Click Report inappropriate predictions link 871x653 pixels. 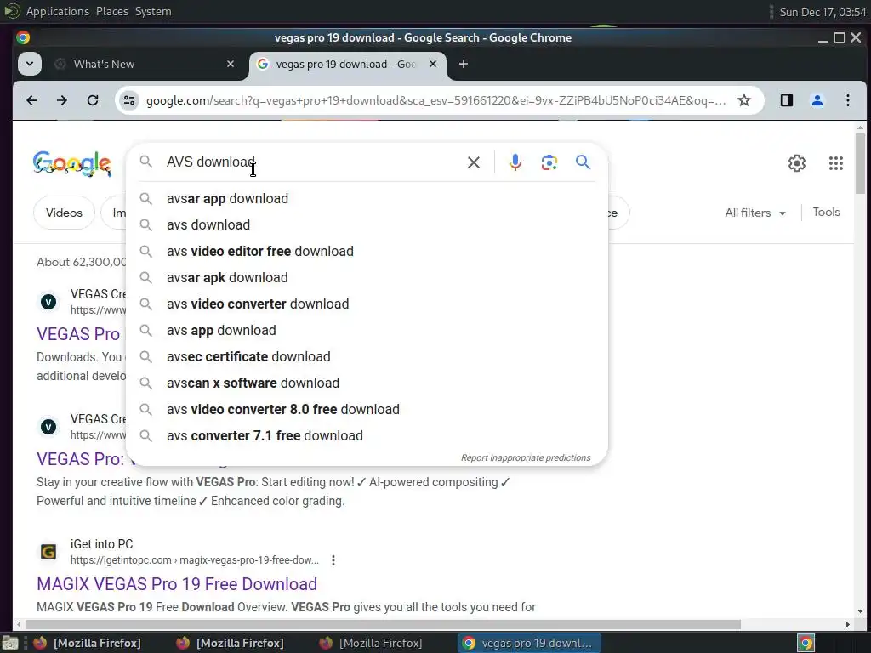(526, 458)
